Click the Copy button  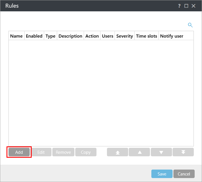click(86, 152)
